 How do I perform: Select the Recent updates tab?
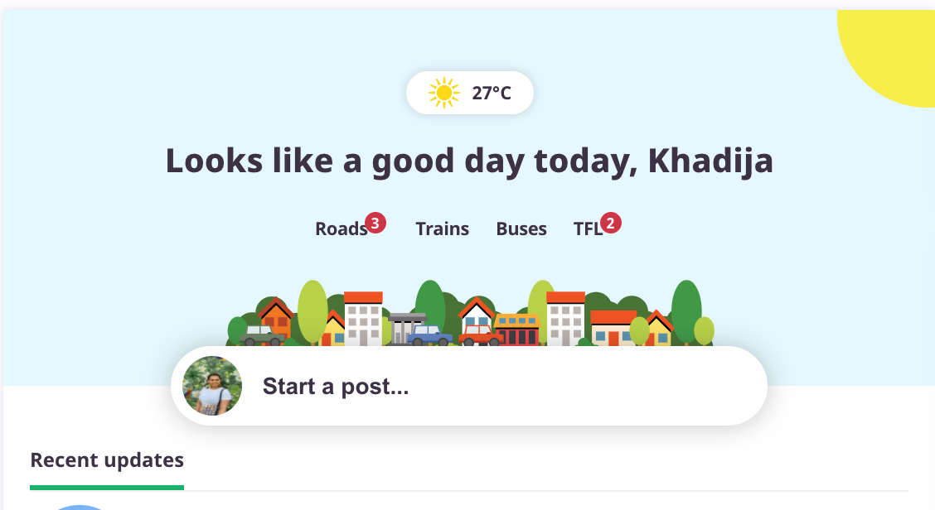(107, 460)
